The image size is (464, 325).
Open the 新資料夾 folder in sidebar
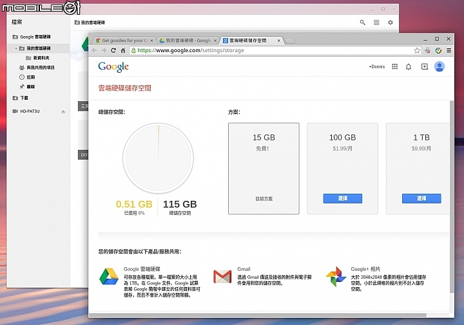(x=37, y=58)
